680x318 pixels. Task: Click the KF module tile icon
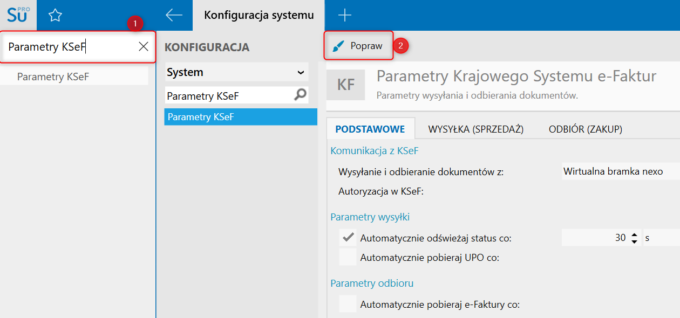click(346, 85)
